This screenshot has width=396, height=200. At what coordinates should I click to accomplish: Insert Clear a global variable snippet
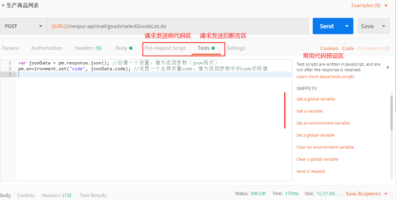pyautogui.click(x=317, y=159)
